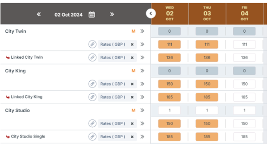Click the 02 Oct 2024 date label

pos(68,15)
